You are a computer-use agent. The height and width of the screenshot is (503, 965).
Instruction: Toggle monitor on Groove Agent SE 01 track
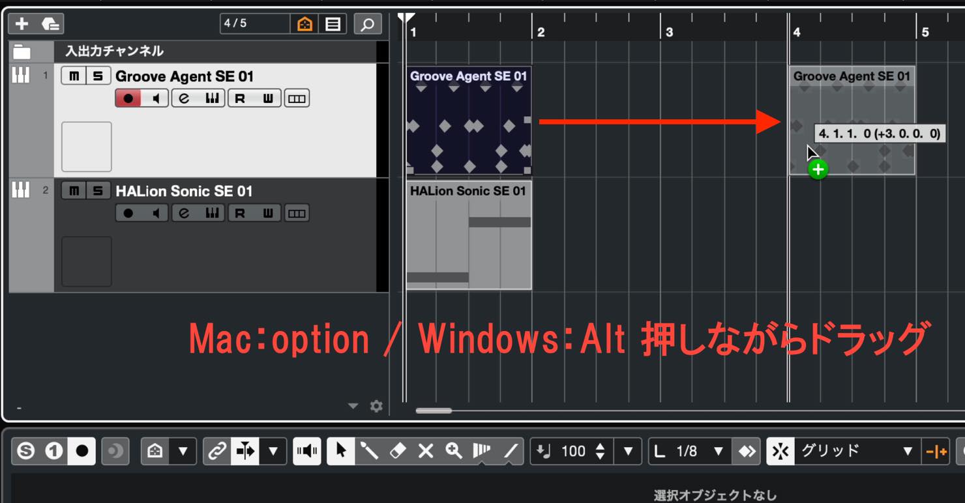click(x=156, y=98)
